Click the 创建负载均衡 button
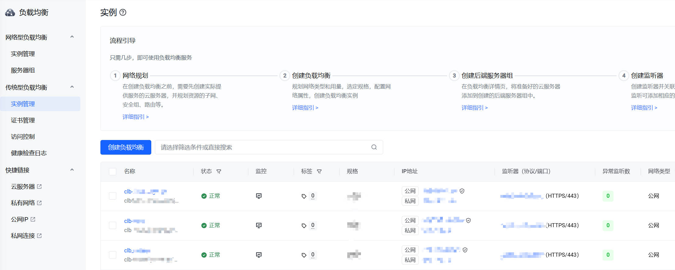The height and width of the screenshot is (270, 675). tap(126, 147)
